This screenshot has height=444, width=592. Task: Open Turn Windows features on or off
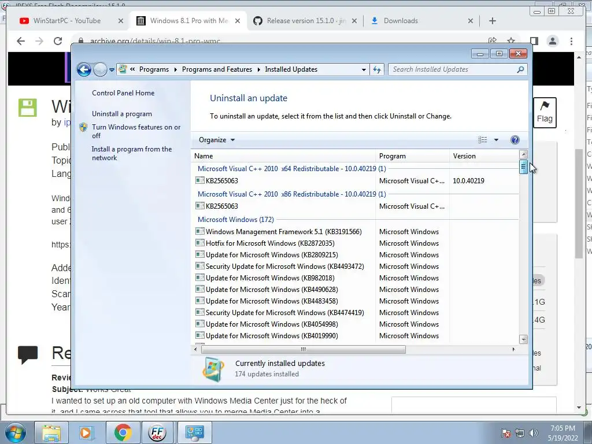point(136,131)
